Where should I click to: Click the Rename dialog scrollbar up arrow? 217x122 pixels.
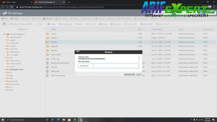(139, 57)
